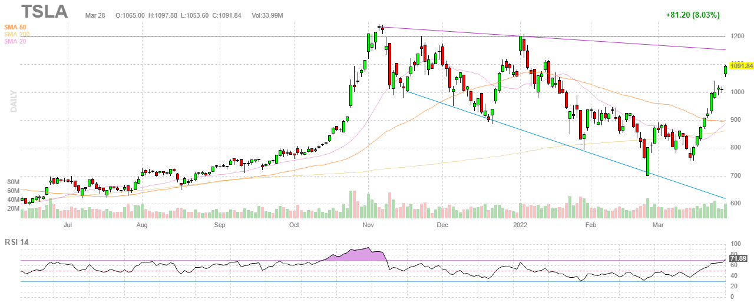Select the latest green candle at far right

(726, 69)
